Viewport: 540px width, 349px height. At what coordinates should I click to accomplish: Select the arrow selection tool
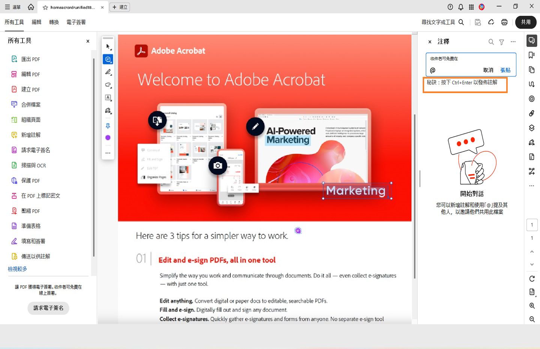108,47
